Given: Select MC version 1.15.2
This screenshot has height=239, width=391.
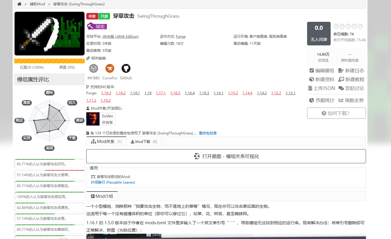Looking at the screenshot, I should pos(233,93).
